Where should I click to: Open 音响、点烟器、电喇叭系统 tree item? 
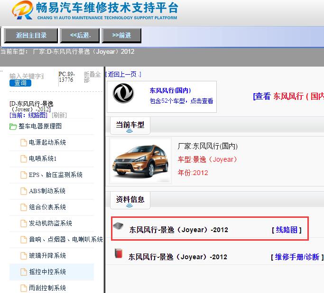coord(66,240)
